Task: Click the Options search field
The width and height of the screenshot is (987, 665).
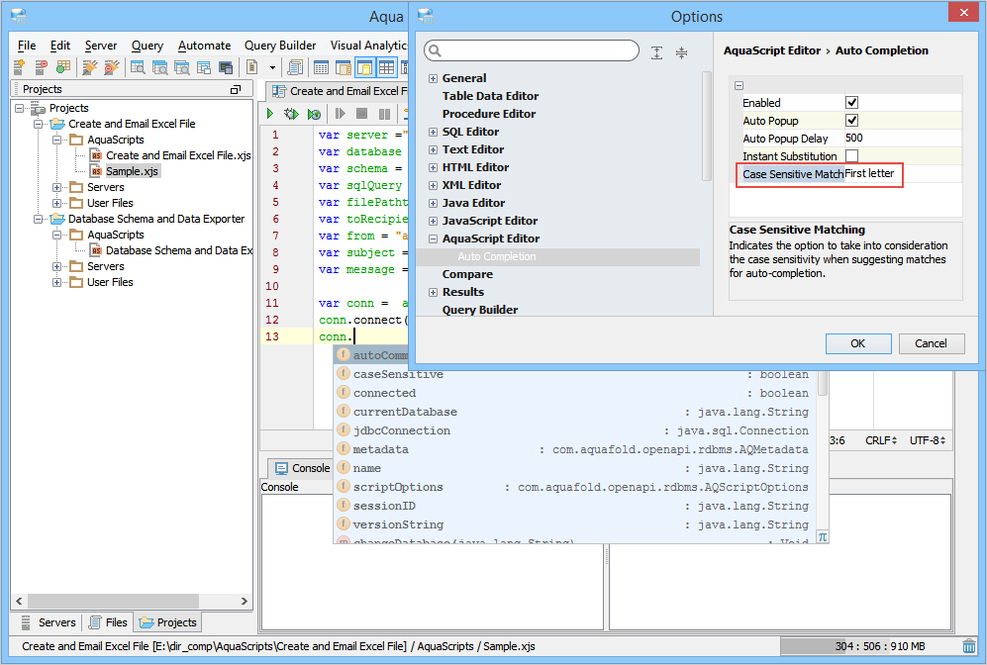Action: pyautogui.click(x=532, y=50)
